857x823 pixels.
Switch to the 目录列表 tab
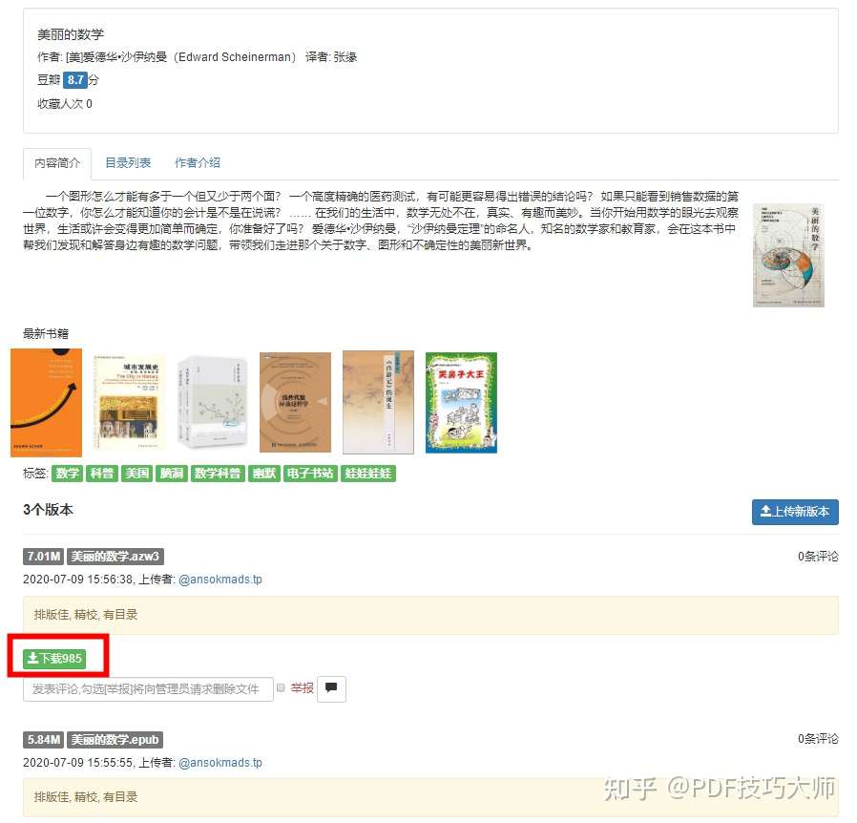point(128,163)
